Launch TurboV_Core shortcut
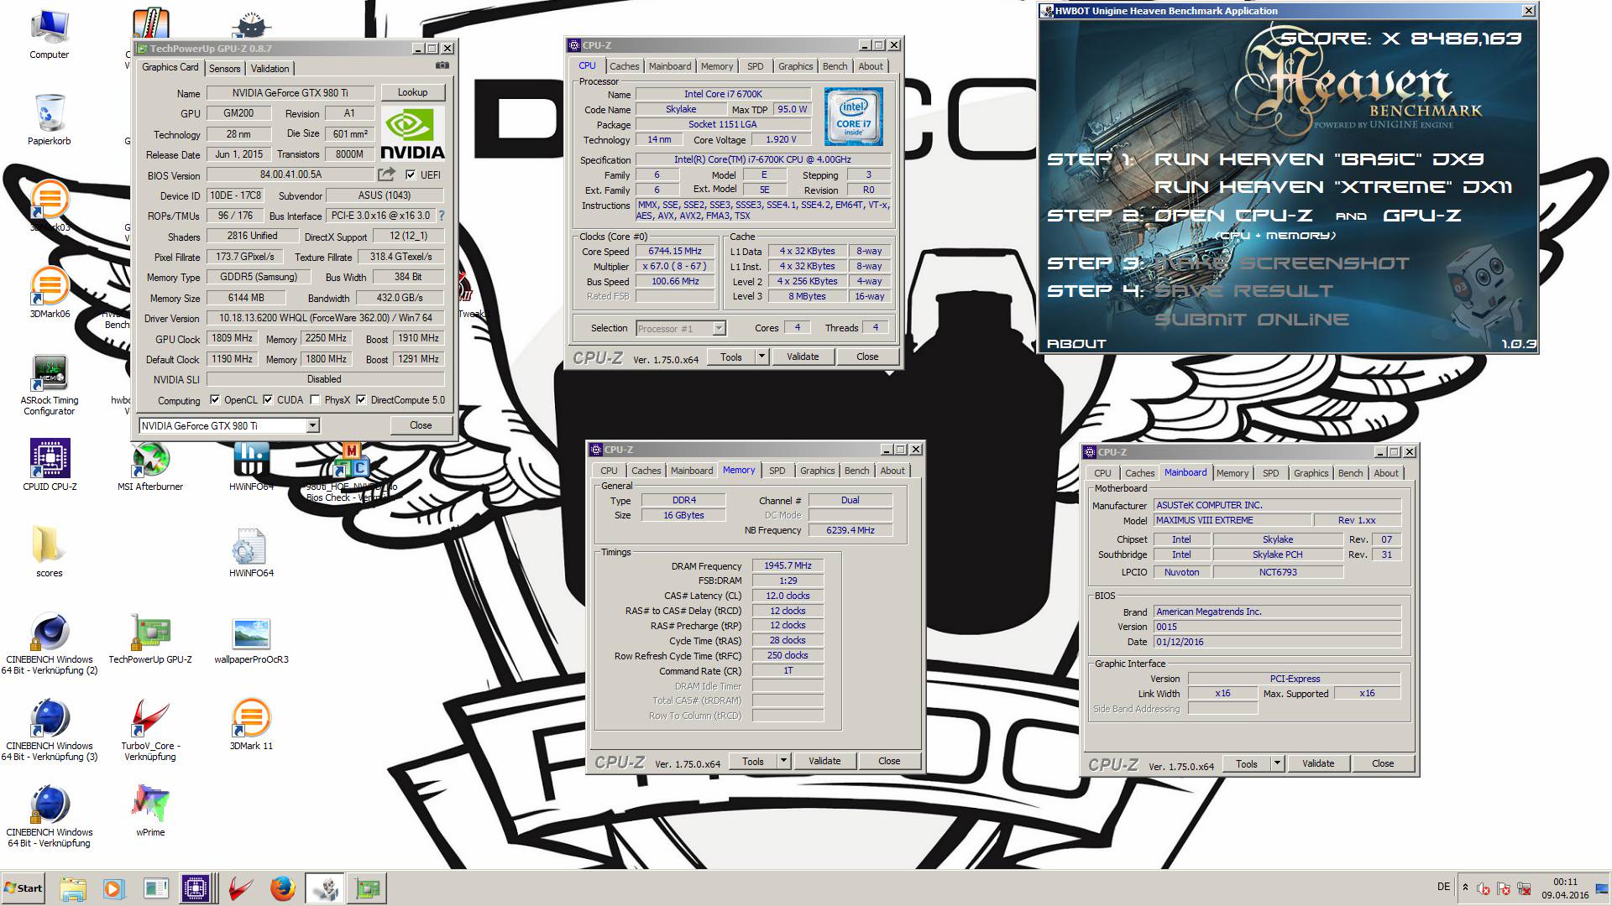Viewport: 1612px width, 906px height. tap(150, 729)
